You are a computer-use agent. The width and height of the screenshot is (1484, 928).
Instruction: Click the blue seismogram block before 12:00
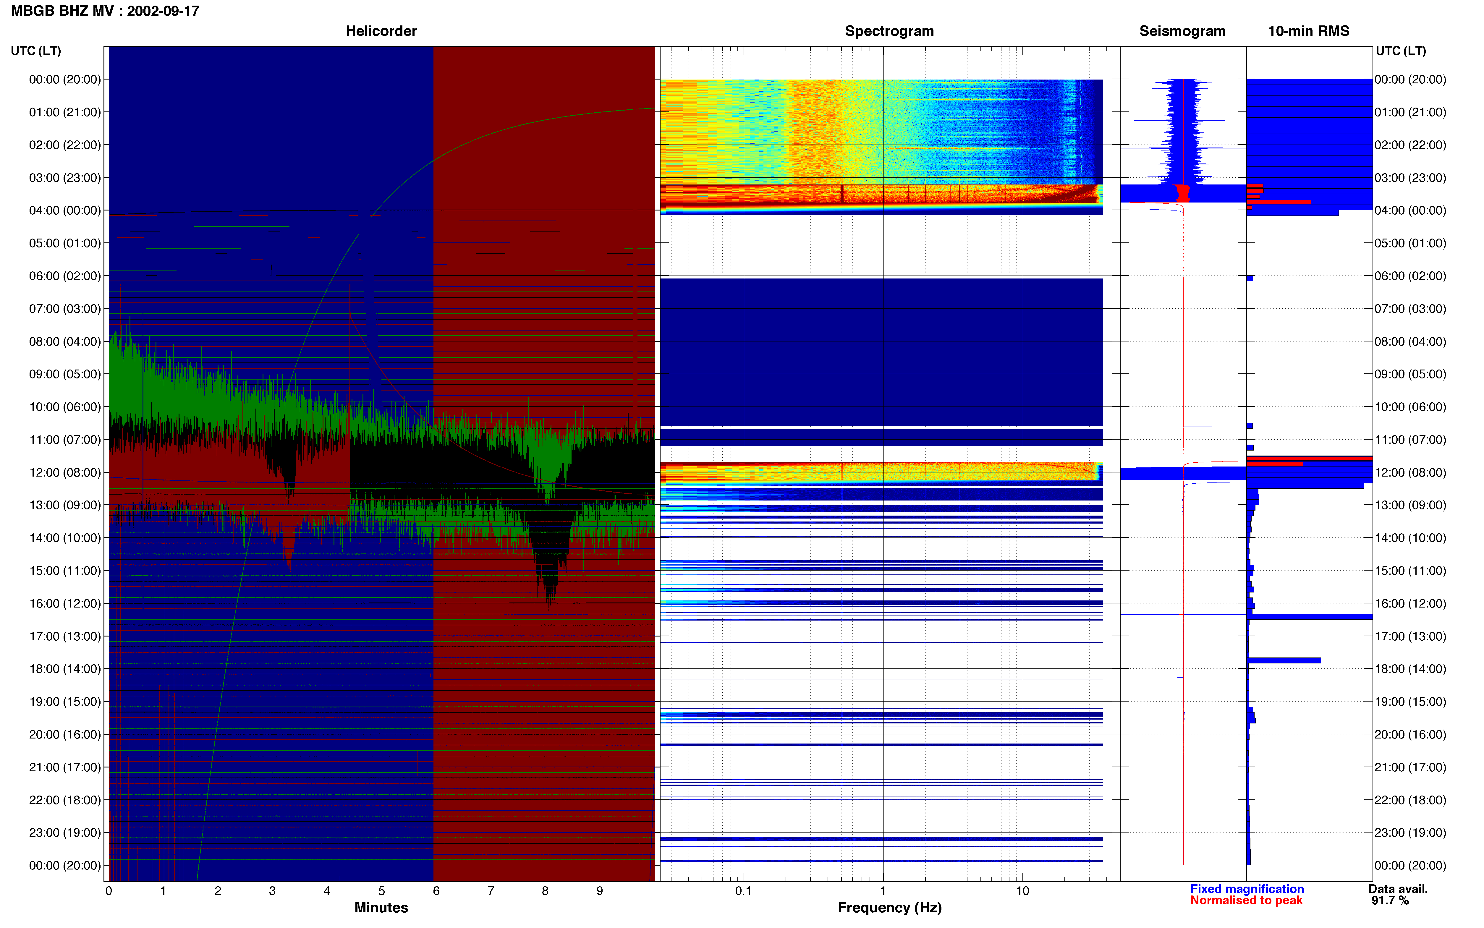tap(1183, 473)
